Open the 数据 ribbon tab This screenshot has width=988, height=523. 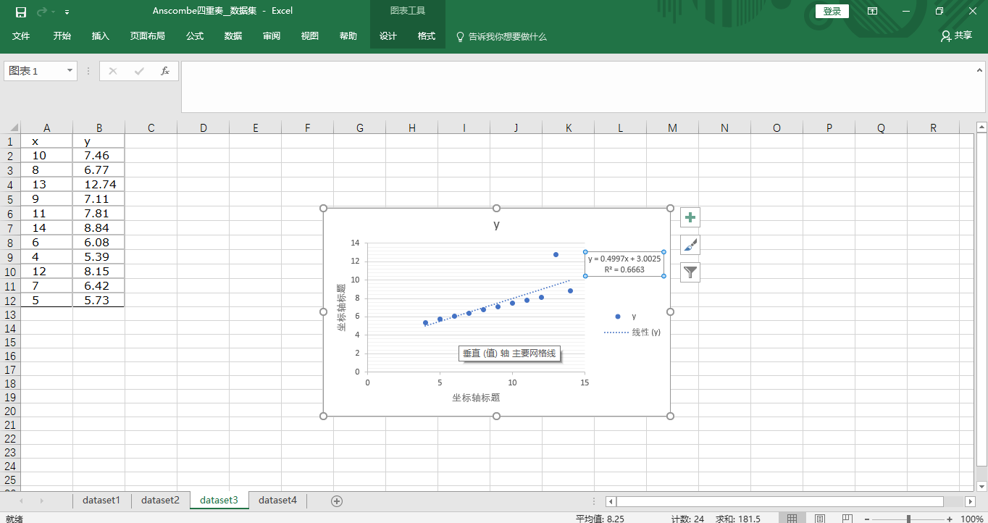click(x=233, y=36)
